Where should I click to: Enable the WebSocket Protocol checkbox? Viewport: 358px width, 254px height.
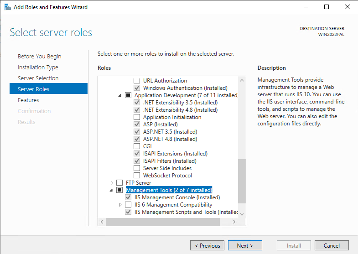[137, 176]
